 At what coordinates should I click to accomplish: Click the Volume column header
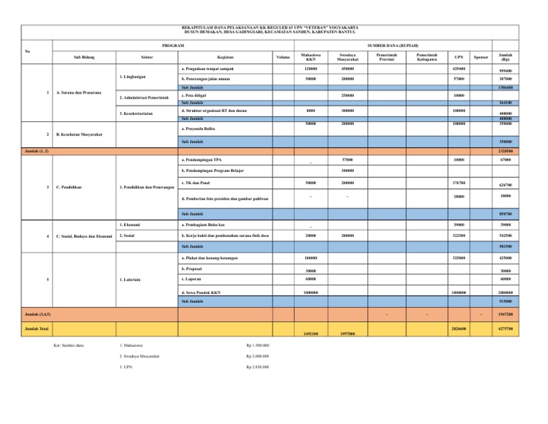click(283, 57)
